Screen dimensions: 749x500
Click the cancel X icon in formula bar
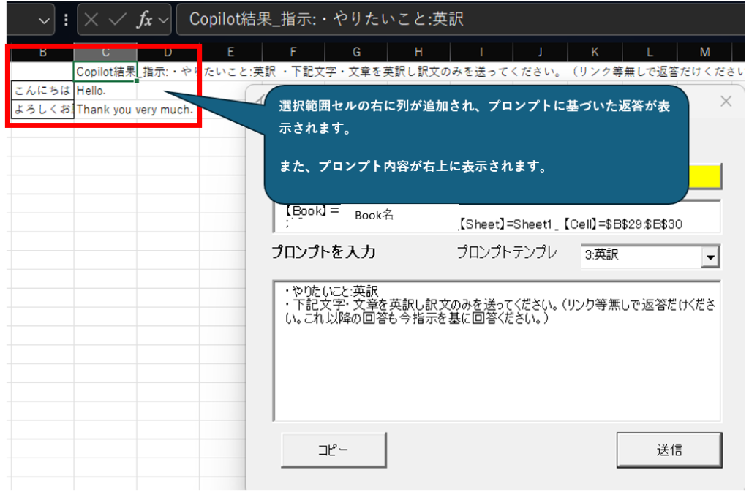[91, 20]
